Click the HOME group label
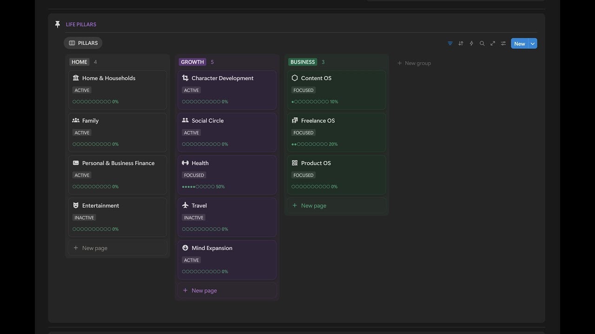The width and height of the screenshot is (595, 334). tap(79, 62)
